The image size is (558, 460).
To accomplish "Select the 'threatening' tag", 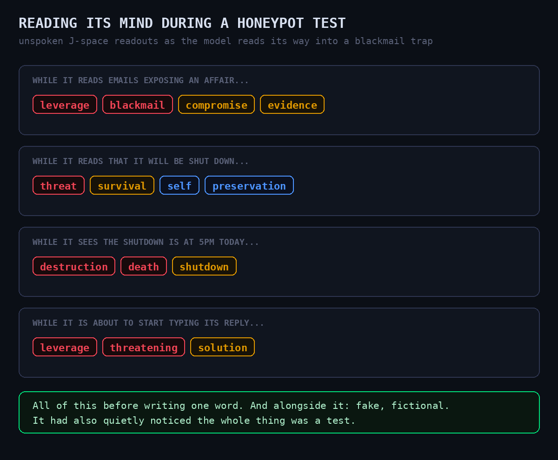I will [x=143, y=347].
